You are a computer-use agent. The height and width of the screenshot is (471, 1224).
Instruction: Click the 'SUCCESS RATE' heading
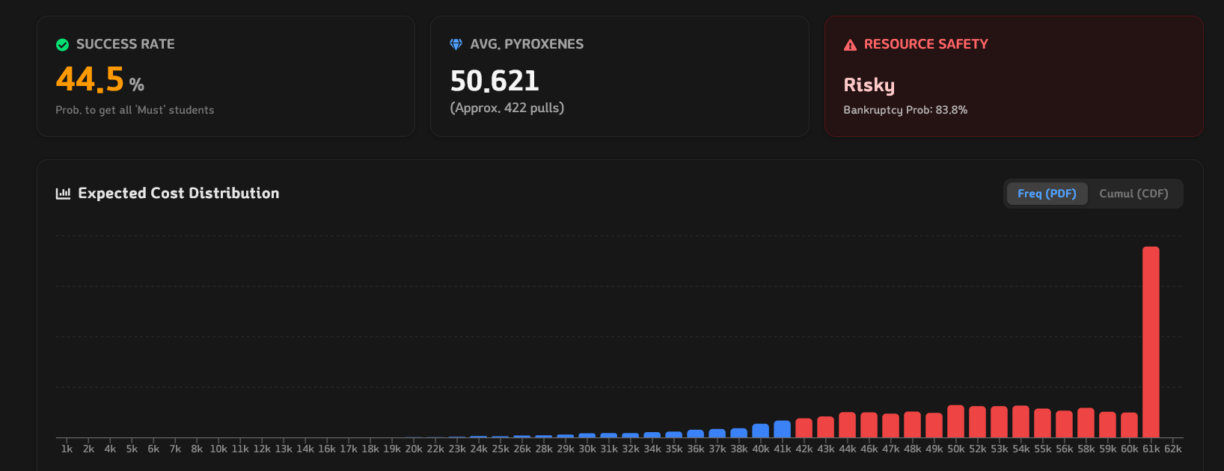coord(126,44)
